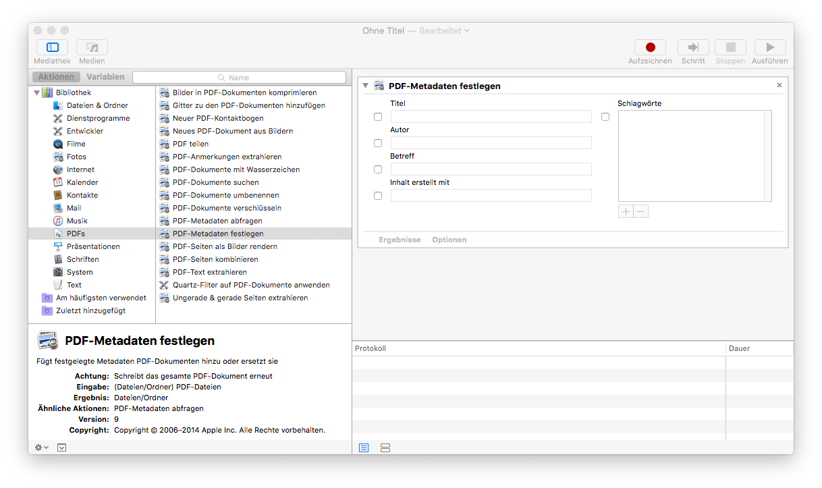Image resolution: width=822 pixels, height=488 pixels.
Task: Click the Stoppen stop button
Action: pos(730,47)
